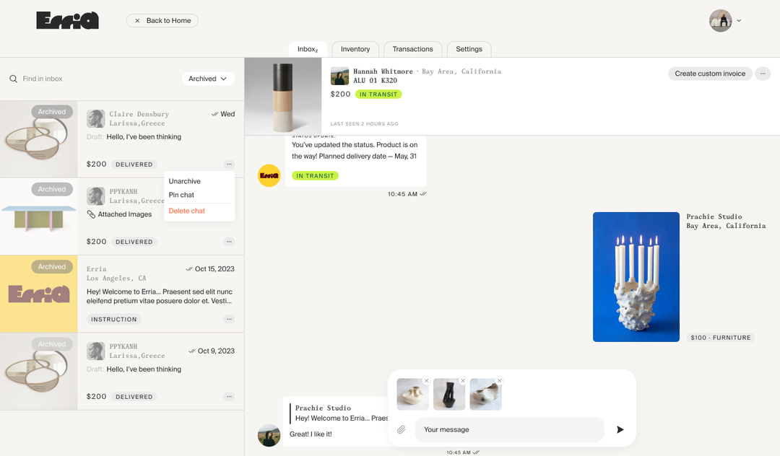Click Claire Densbury's profile picture
The width and height of the screenshot is (780, 456).
tap(95, 119)
